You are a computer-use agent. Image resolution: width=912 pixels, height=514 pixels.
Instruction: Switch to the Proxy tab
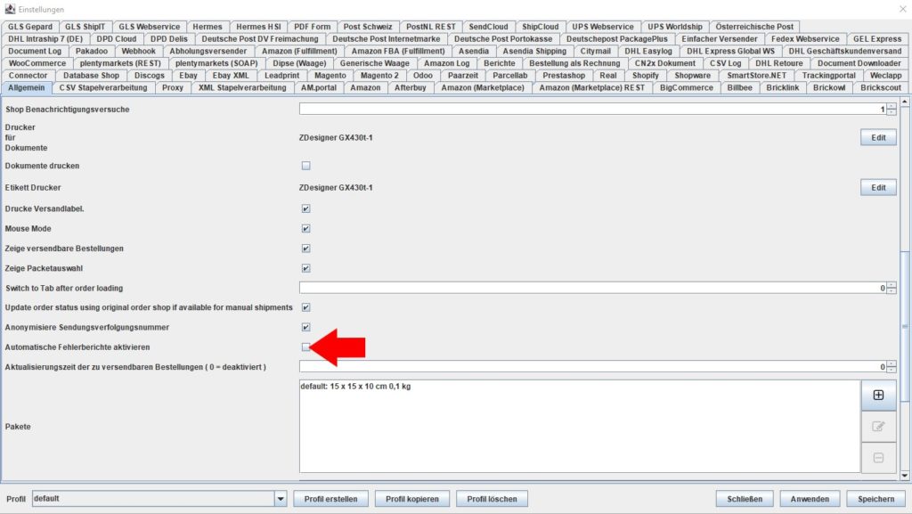173,88
